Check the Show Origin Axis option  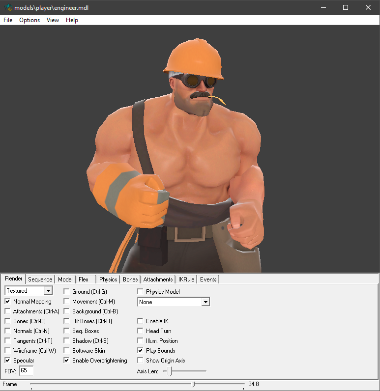[x=140, y=361]
